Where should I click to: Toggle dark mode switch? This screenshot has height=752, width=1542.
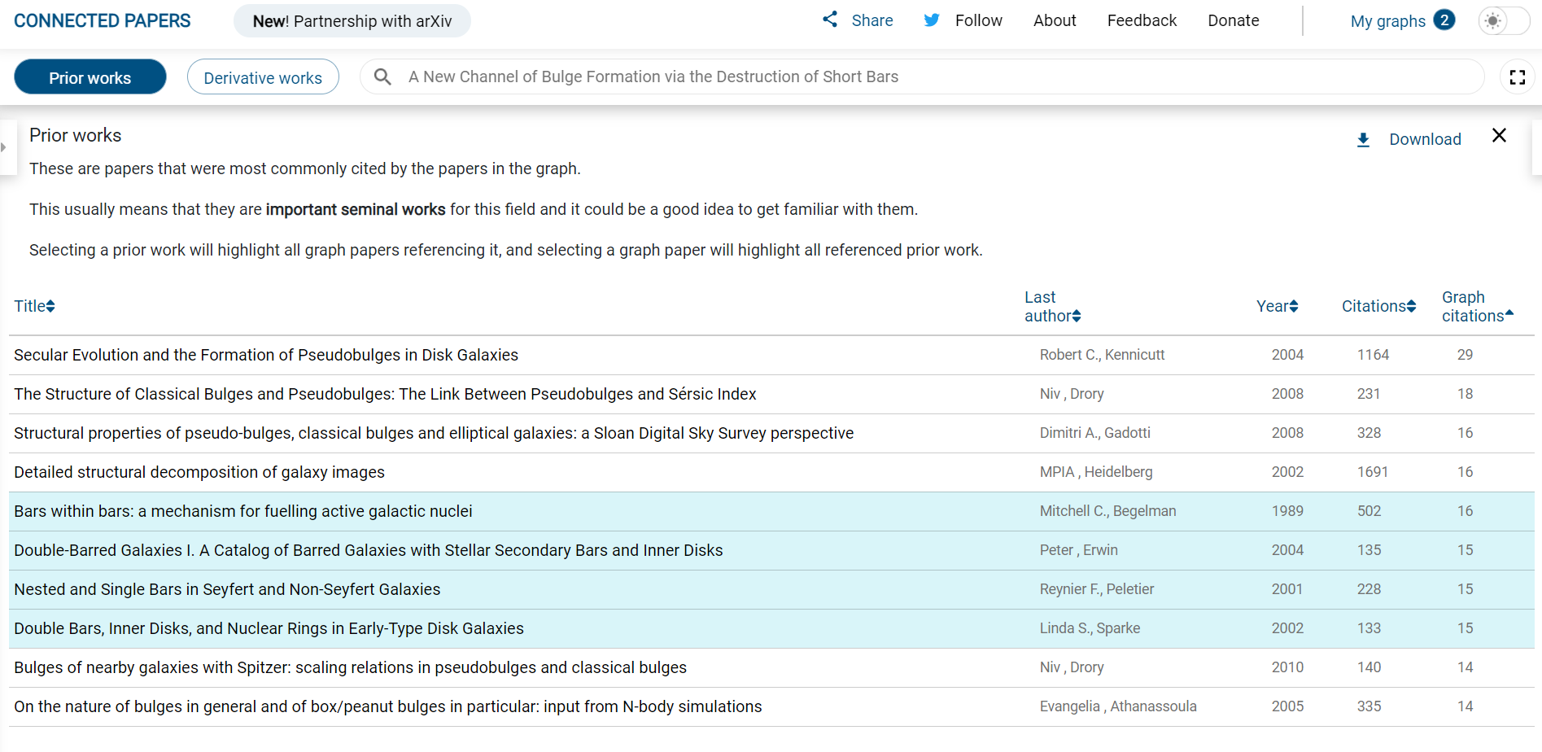click(x=1503, y=21)
